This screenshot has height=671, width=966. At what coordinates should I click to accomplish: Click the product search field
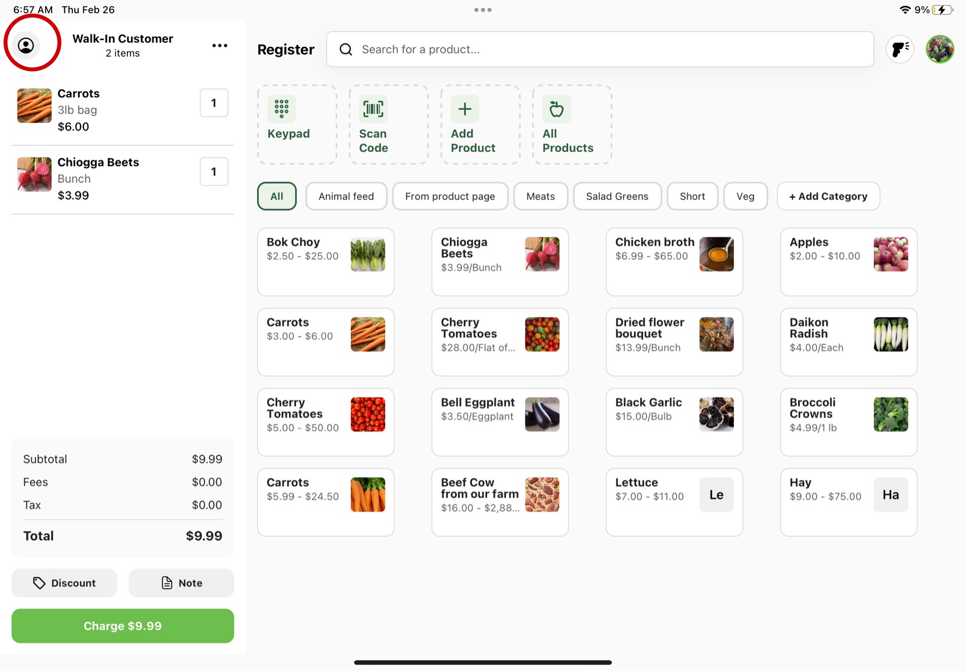click(599, 49)
